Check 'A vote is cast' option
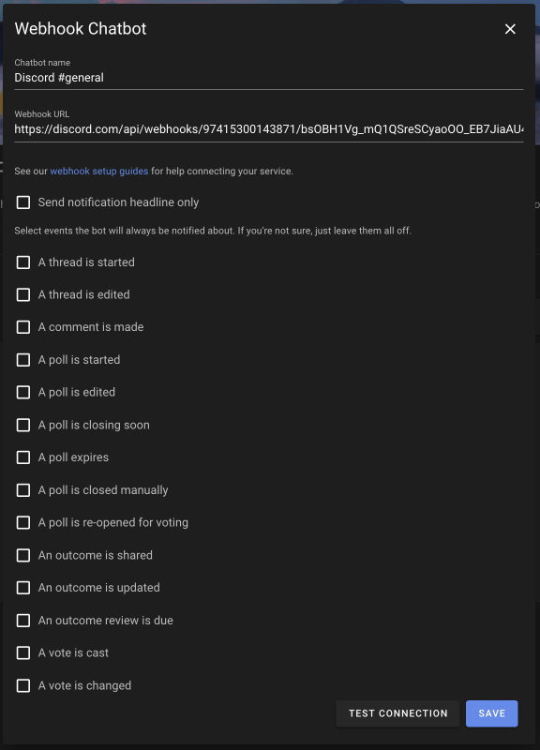This screenshot has height=750, width=540. 22,652
